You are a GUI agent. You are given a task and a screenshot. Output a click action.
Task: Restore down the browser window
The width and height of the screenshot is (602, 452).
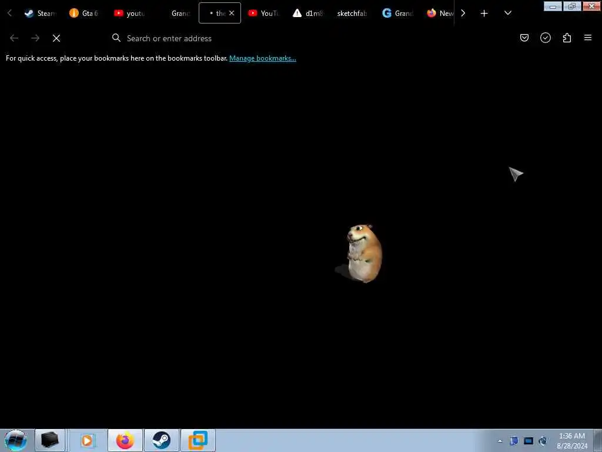572,6
